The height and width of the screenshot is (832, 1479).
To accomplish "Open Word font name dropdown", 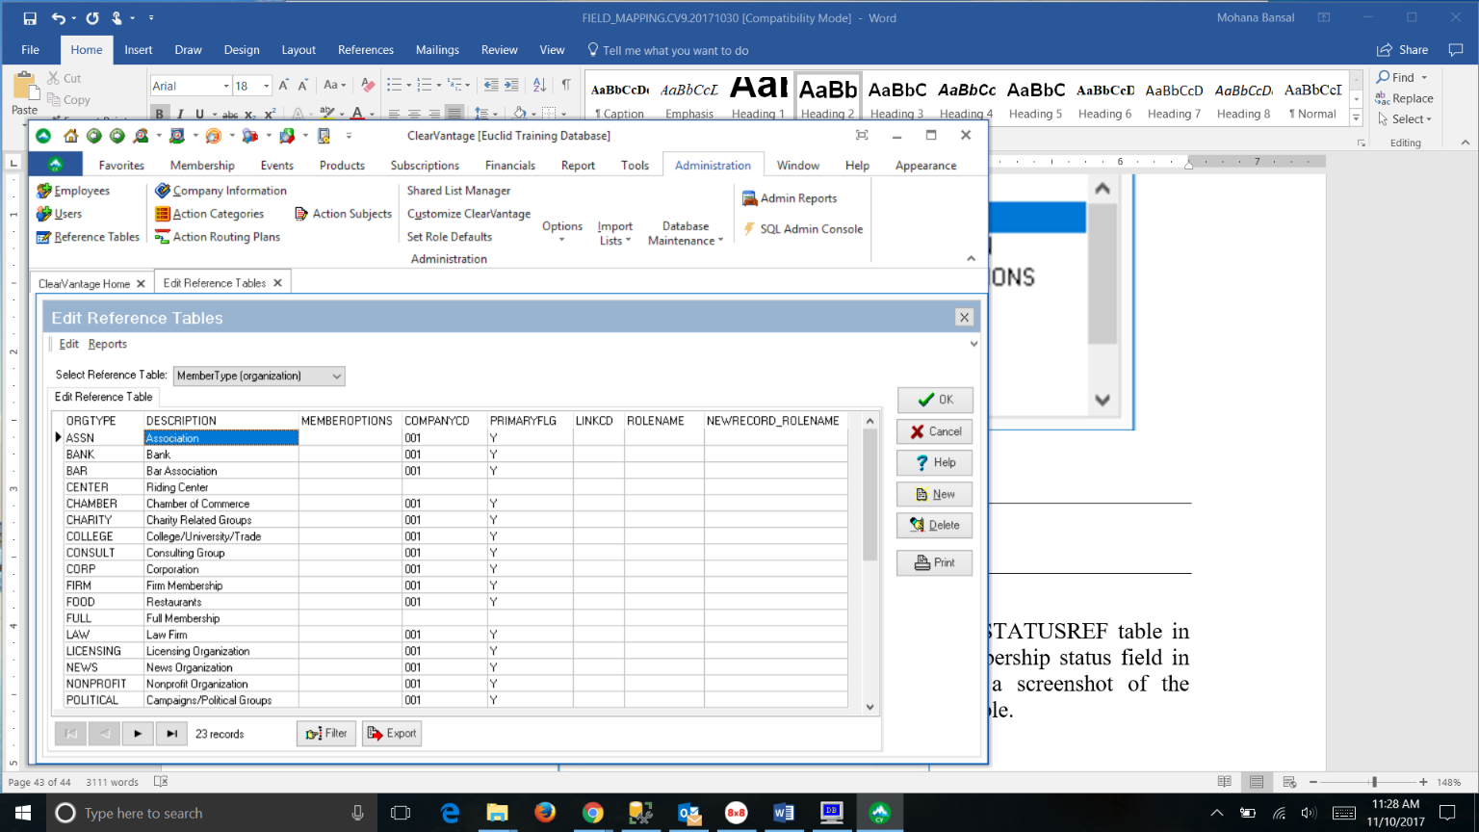I will pos(226,86).
